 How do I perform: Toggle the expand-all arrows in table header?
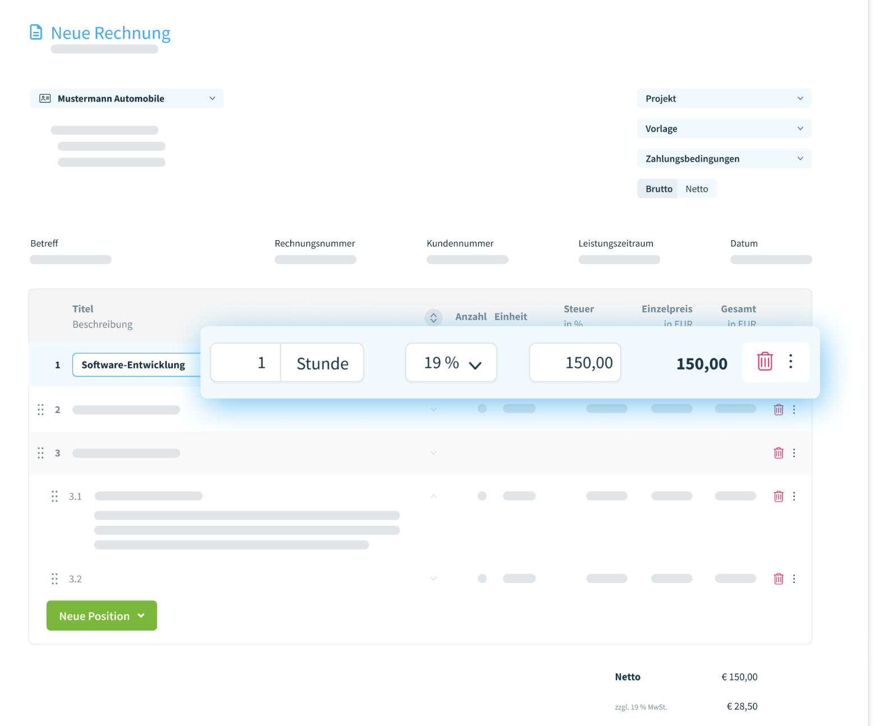click(433, 318)
